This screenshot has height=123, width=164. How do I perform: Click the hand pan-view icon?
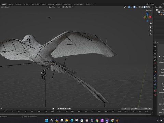151,27
